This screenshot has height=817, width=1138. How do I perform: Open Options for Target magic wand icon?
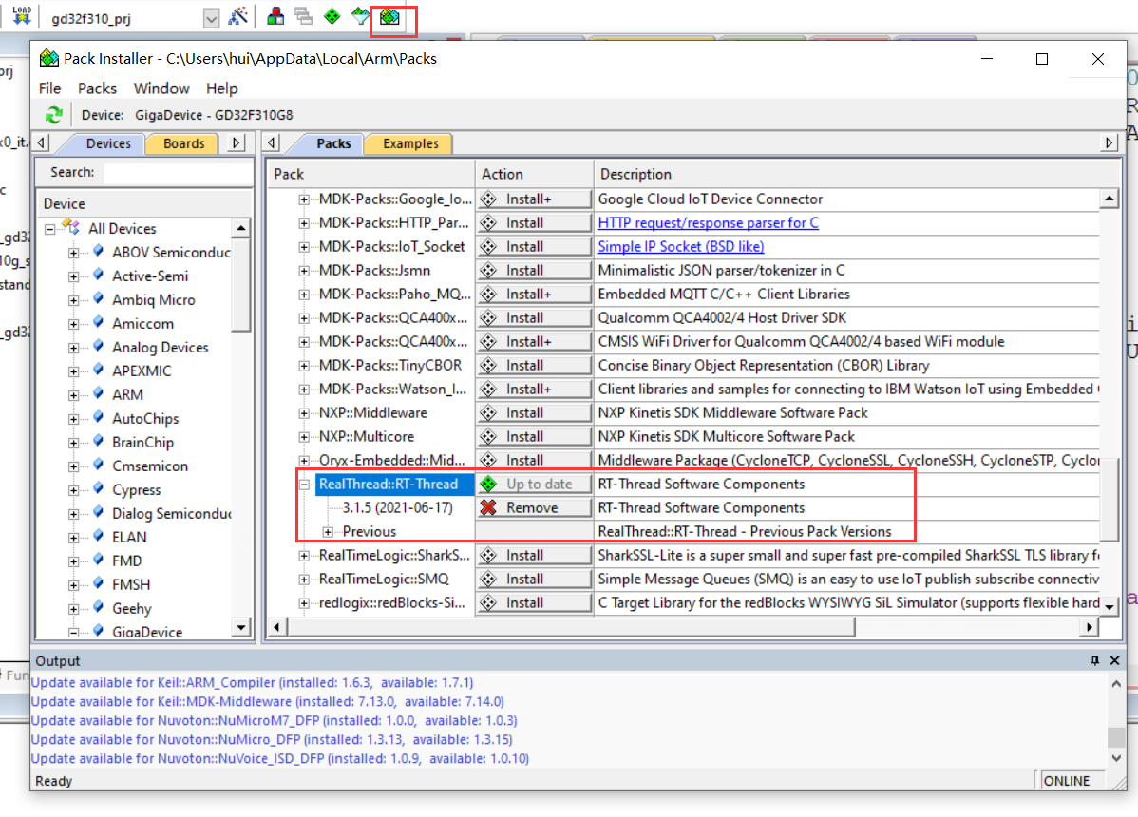[x=238, y=17]
